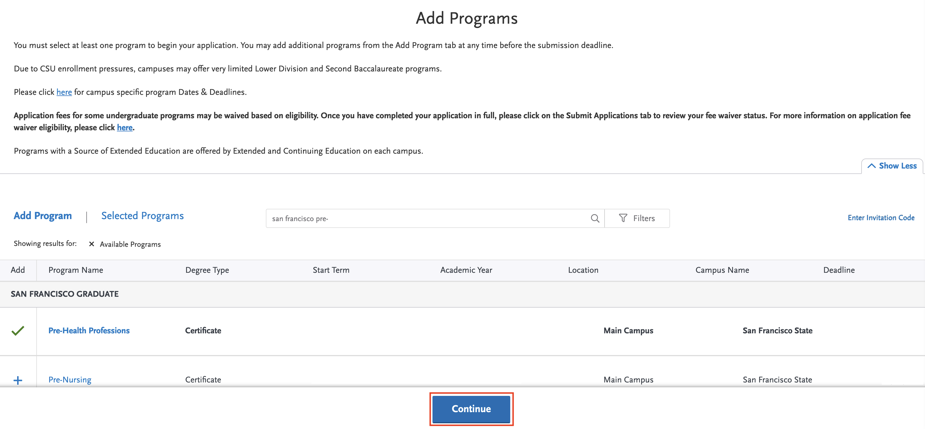Screen dimensions: 925x429
Task: Open Dates & Deadlines 'here' link
Action: pos(64,92)
